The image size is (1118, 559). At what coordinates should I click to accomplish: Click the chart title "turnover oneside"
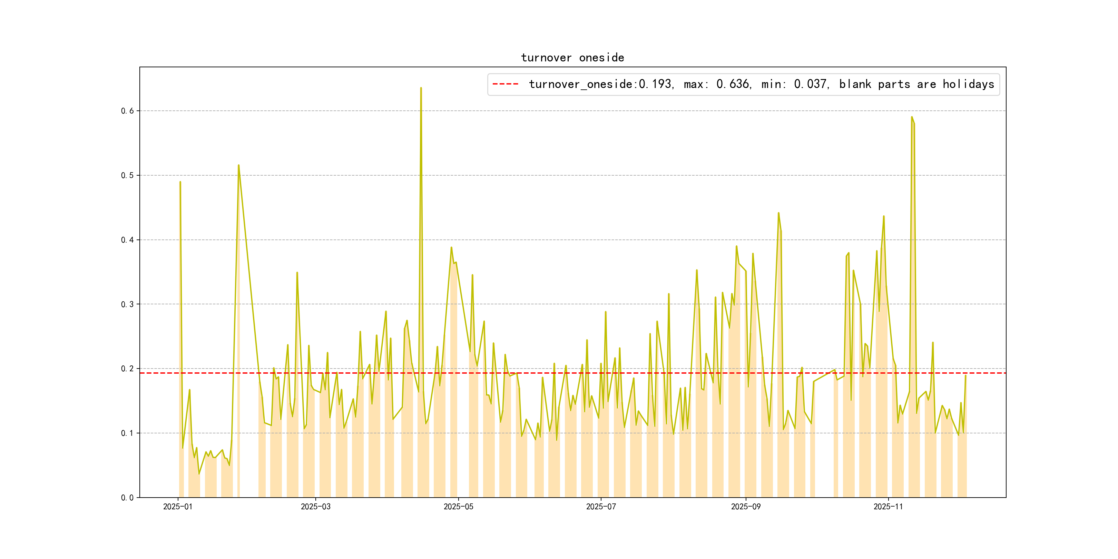point(572,58)
